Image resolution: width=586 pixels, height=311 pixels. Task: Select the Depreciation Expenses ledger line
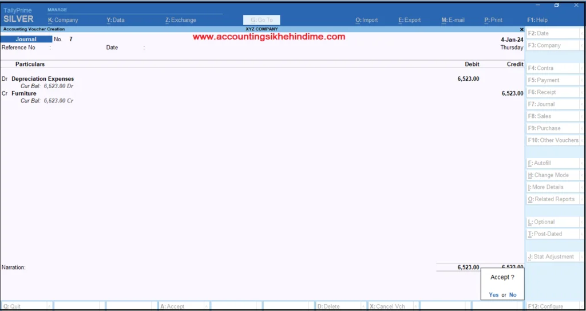click(x=42, y=79)
